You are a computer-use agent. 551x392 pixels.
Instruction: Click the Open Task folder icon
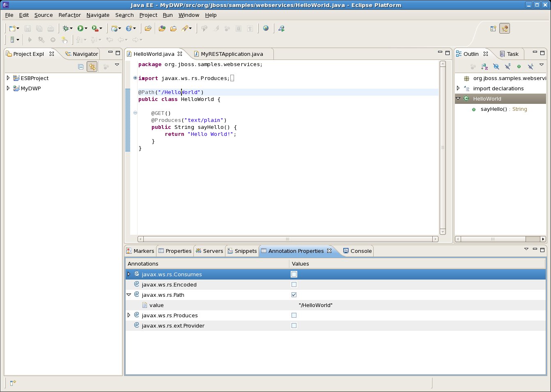point(173,28)
